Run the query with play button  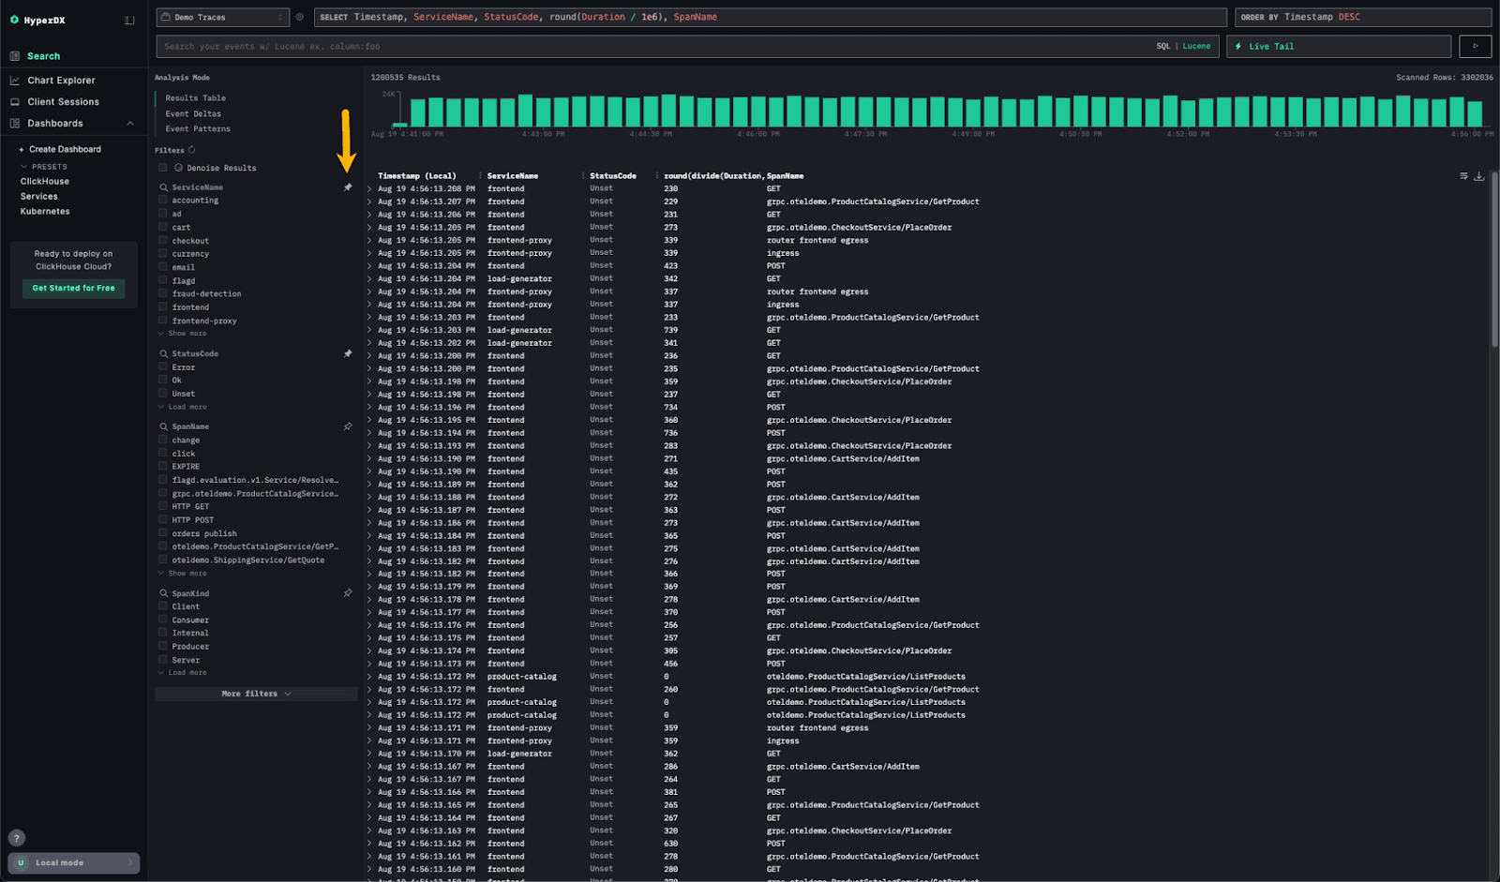[x=1475, y=46]
